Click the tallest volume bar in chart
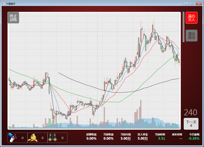Screen dimensions: 204x147 pos(141,114)
